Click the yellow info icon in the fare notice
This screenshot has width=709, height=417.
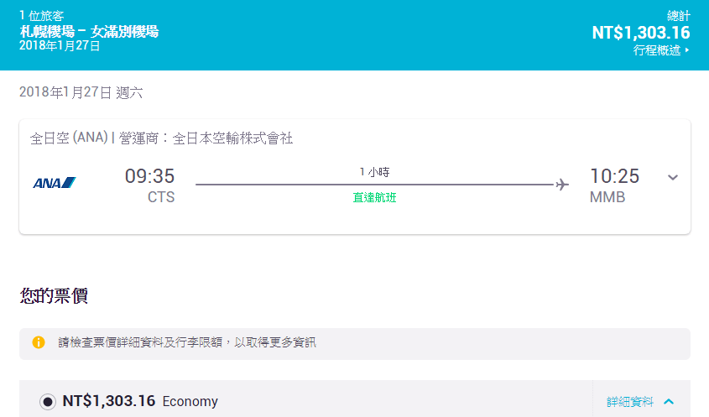click(39, 342)
